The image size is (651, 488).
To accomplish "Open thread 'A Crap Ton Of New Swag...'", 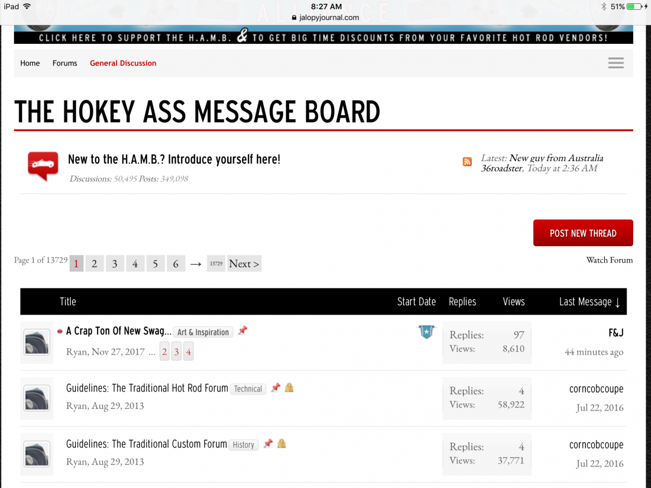I will click(x=119, y=331).
